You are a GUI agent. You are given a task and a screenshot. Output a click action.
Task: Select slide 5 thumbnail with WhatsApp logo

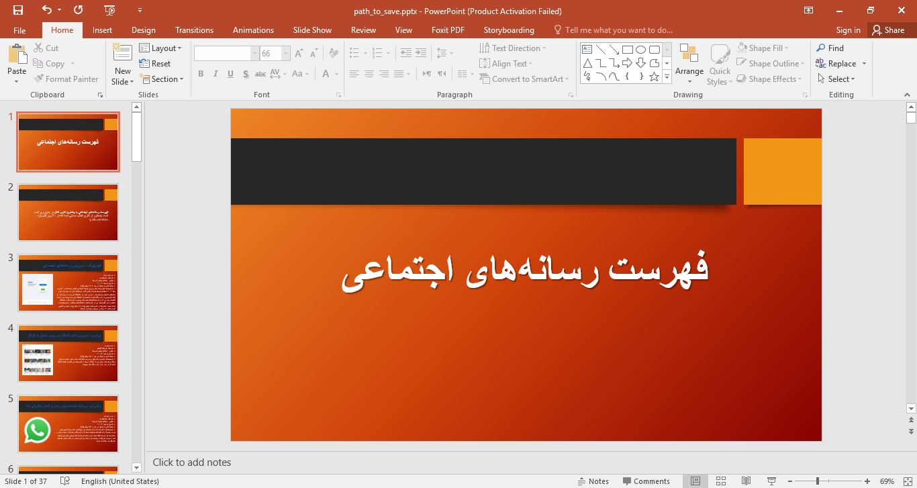pyautogui.click(x=68, y=424)
